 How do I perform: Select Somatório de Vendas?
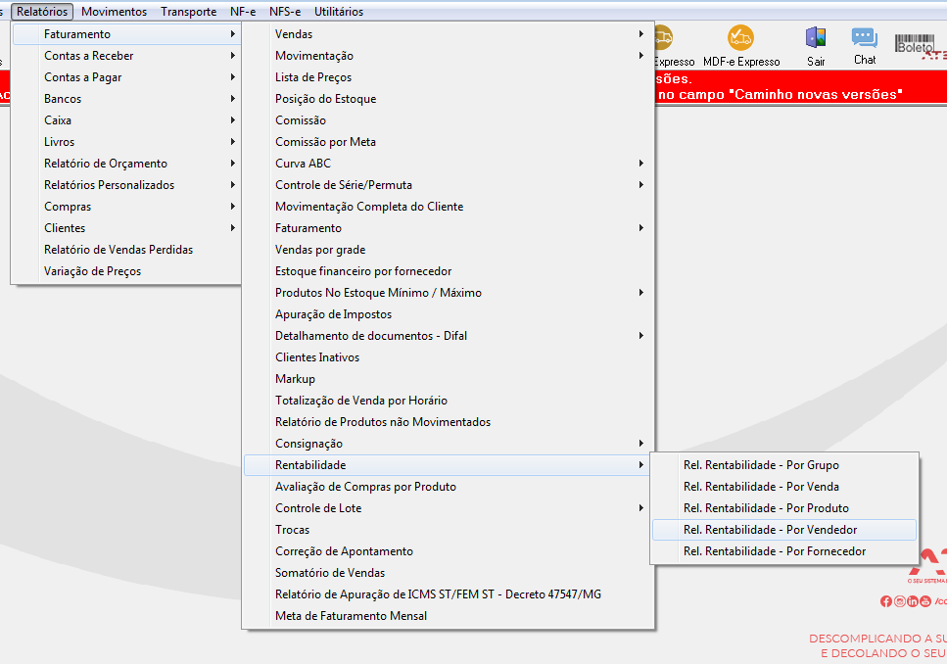[x=448, y=573]
